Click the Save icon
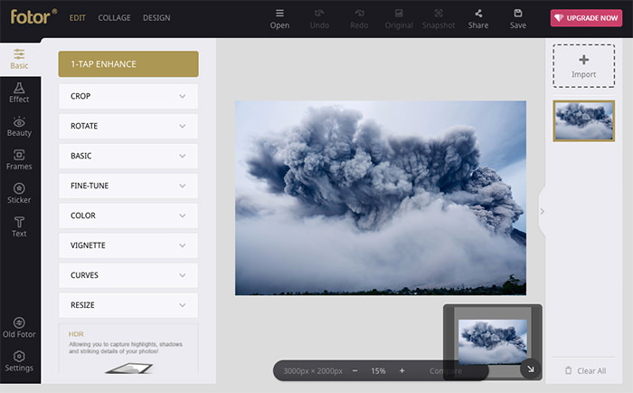The height and width of the screenshot is (393, 633). (x=518, y=18)
